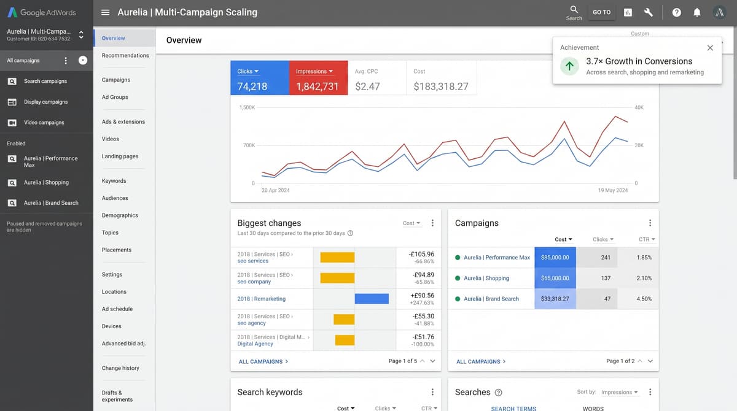This screenshot has height=411, width=737.
Task: Select the Avg. CPC metric tile
Action: [377, 78]
